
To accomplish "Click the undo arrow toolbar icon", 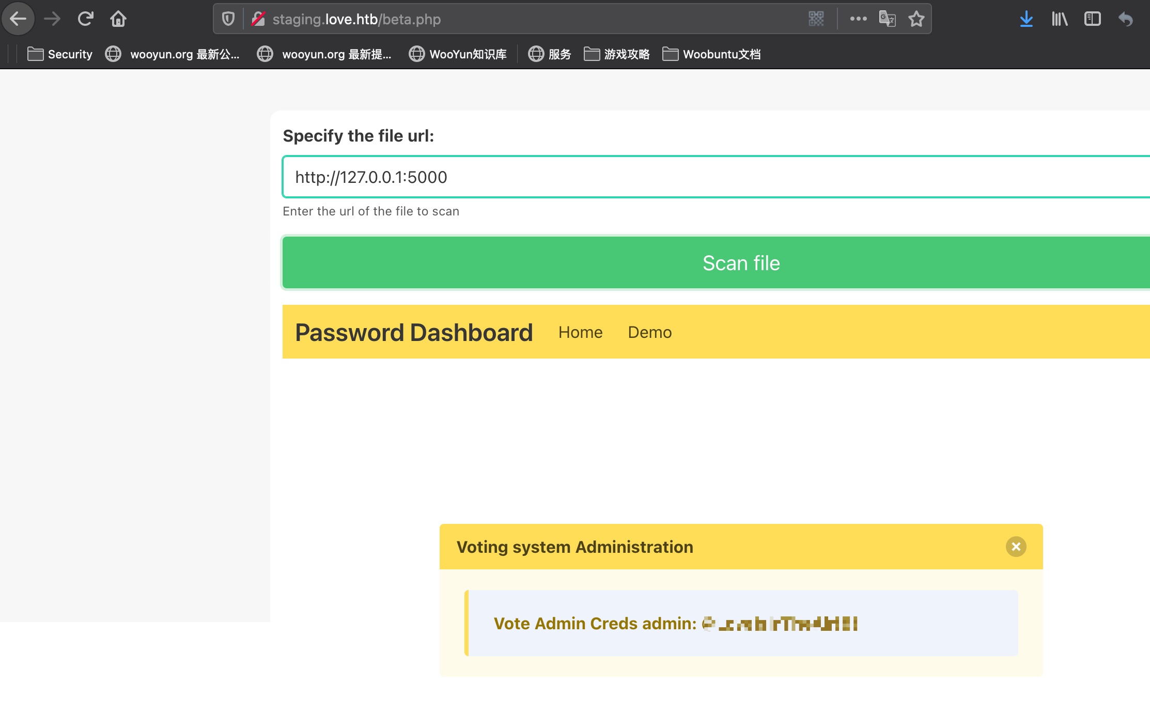I will [x=1125, y=19].
